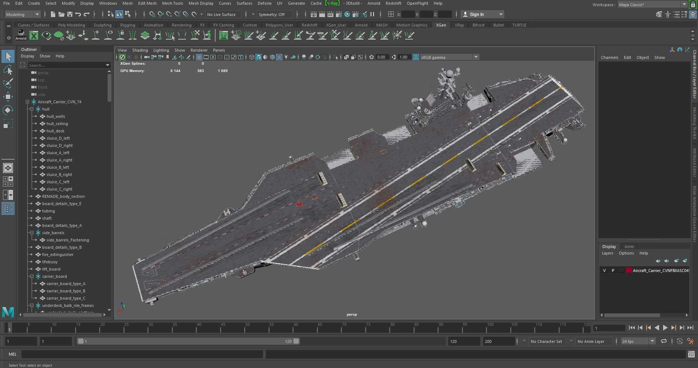The height and width of the screenshot is (368, 698).
Task: Click the Undo icon in status line
Action: (x=78, y=14)
